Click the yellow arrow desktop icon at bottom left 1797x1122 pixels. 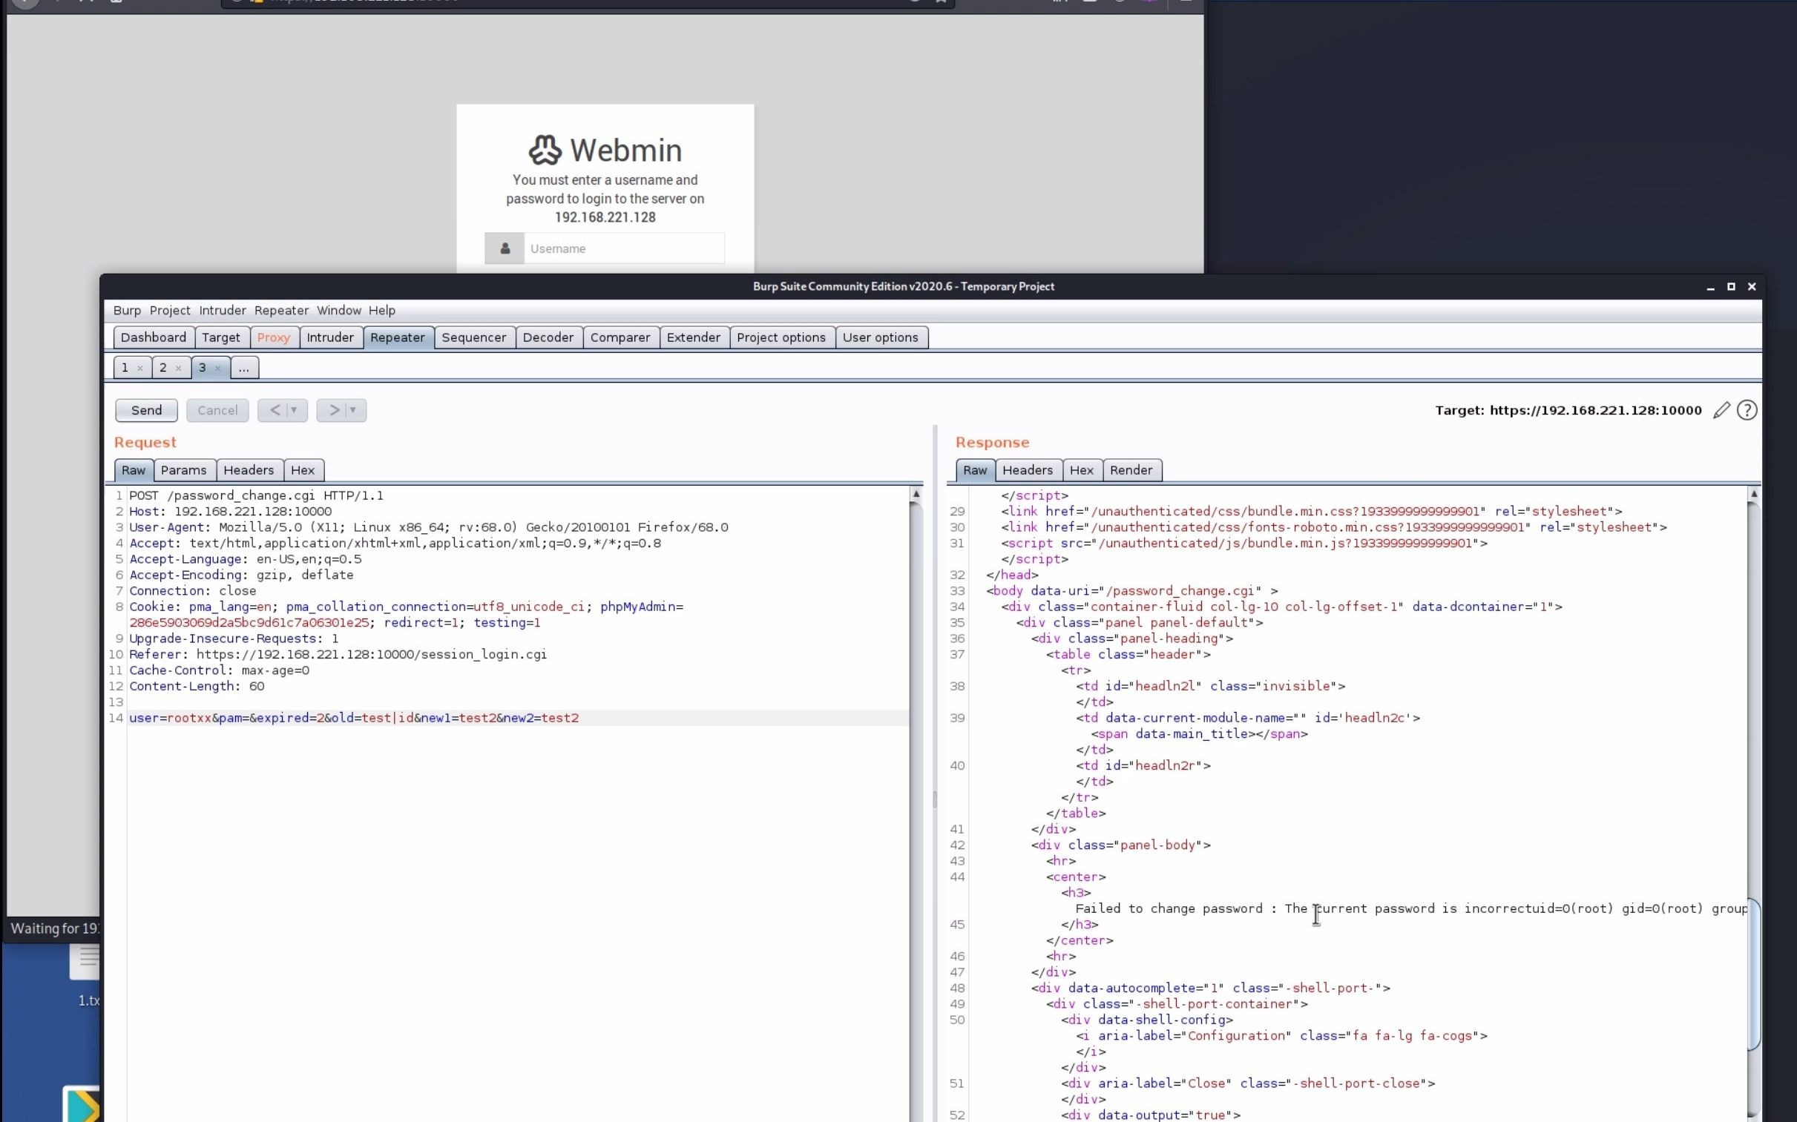pyautogui.click(x=82, y=1104)
